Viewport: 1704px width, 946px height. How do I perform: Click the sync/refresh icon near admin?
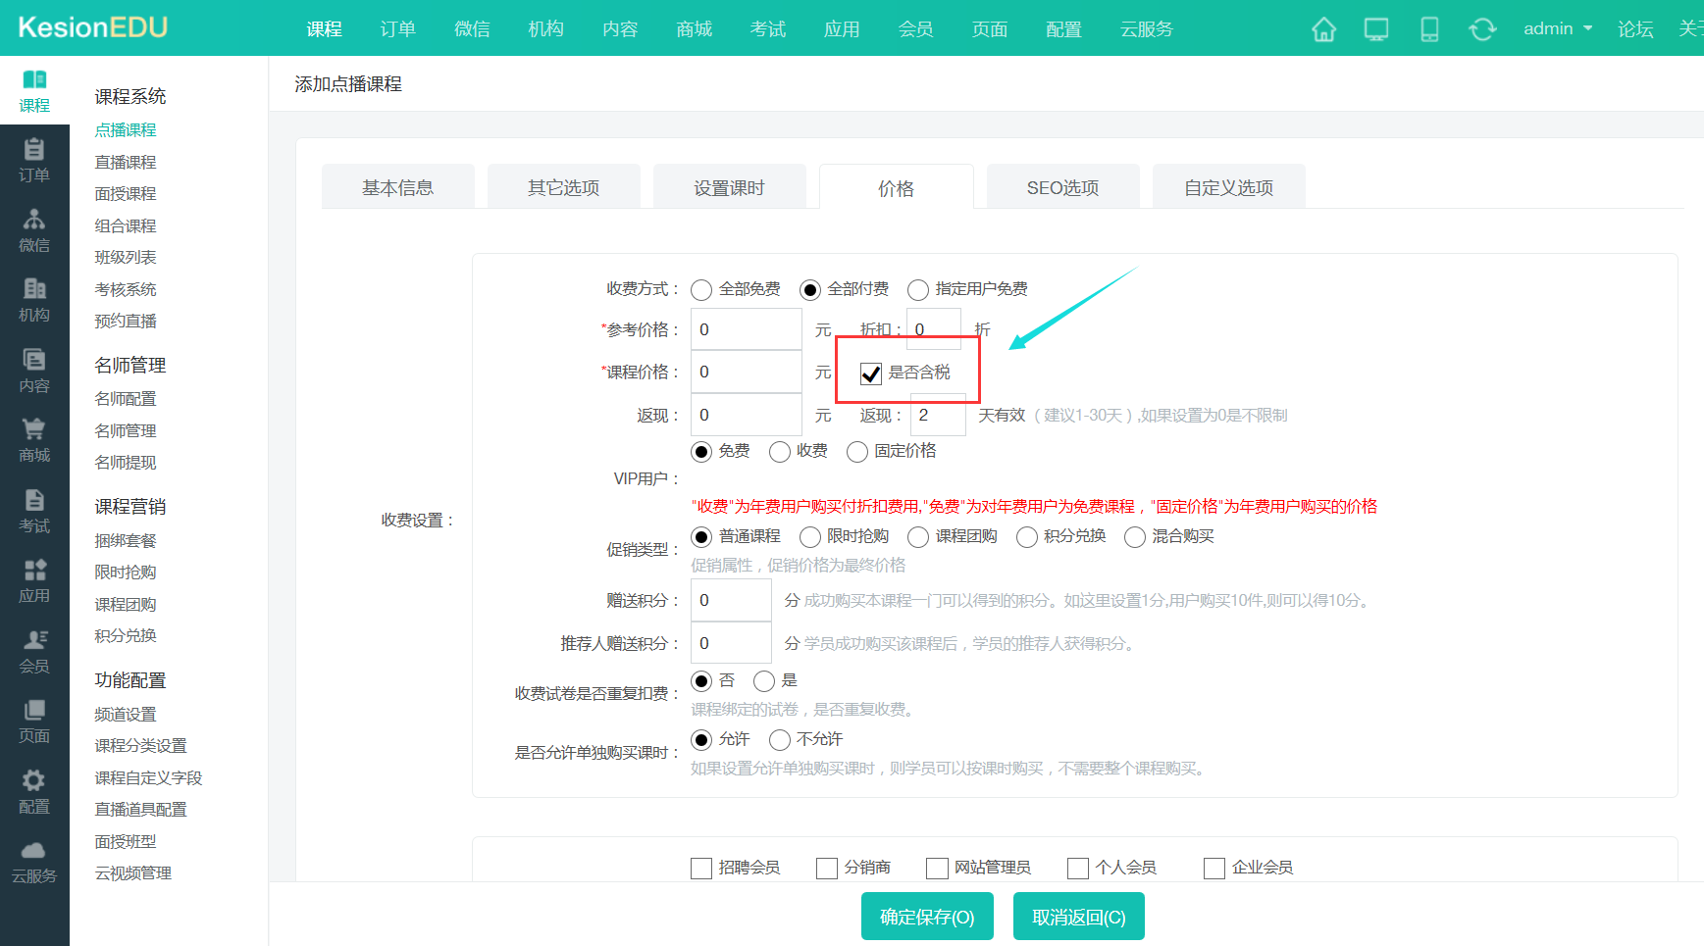click(1482, 29)
